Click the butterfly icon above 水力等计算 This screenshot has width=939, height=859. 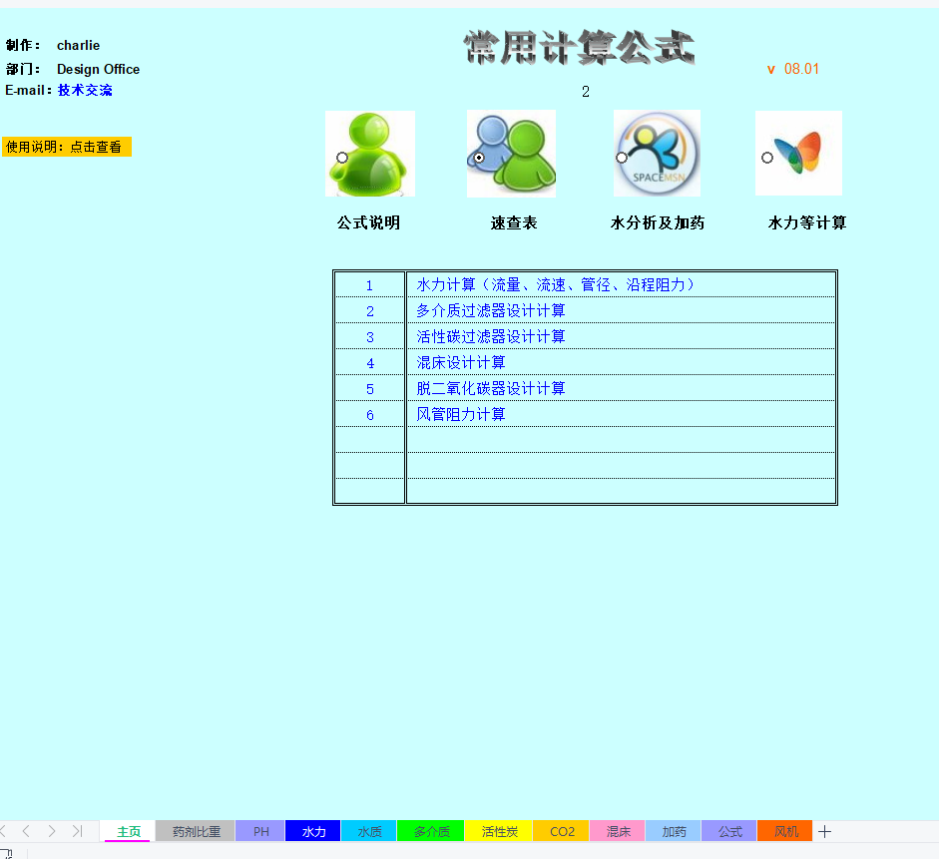coord(799,154)
